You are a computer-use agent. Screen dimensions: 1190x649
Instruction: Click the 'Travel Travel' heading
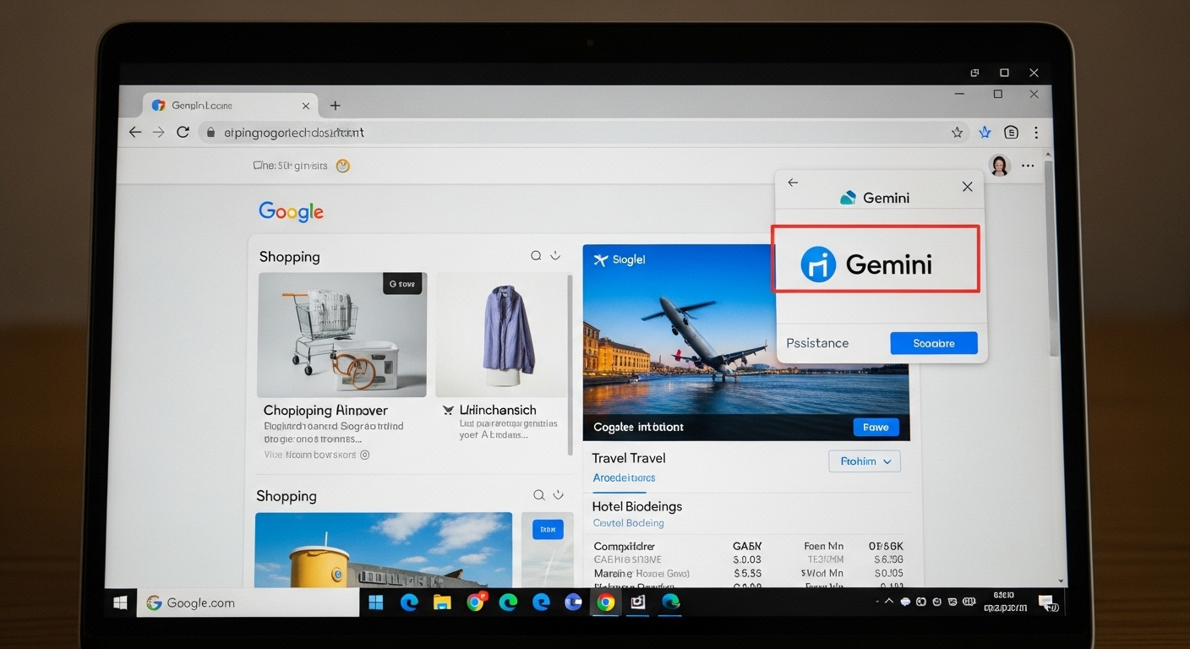pos(629,458)
